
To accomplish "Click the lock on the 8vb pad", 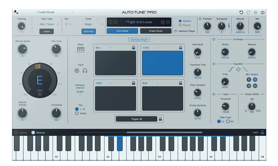I will pyautogui.click(x=180, y=83).
